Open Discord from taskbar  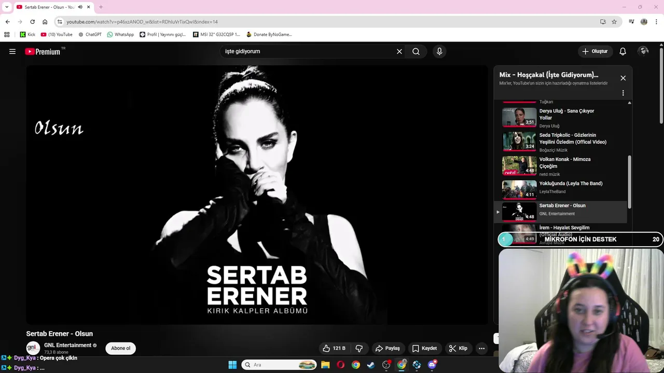(432, 365)
